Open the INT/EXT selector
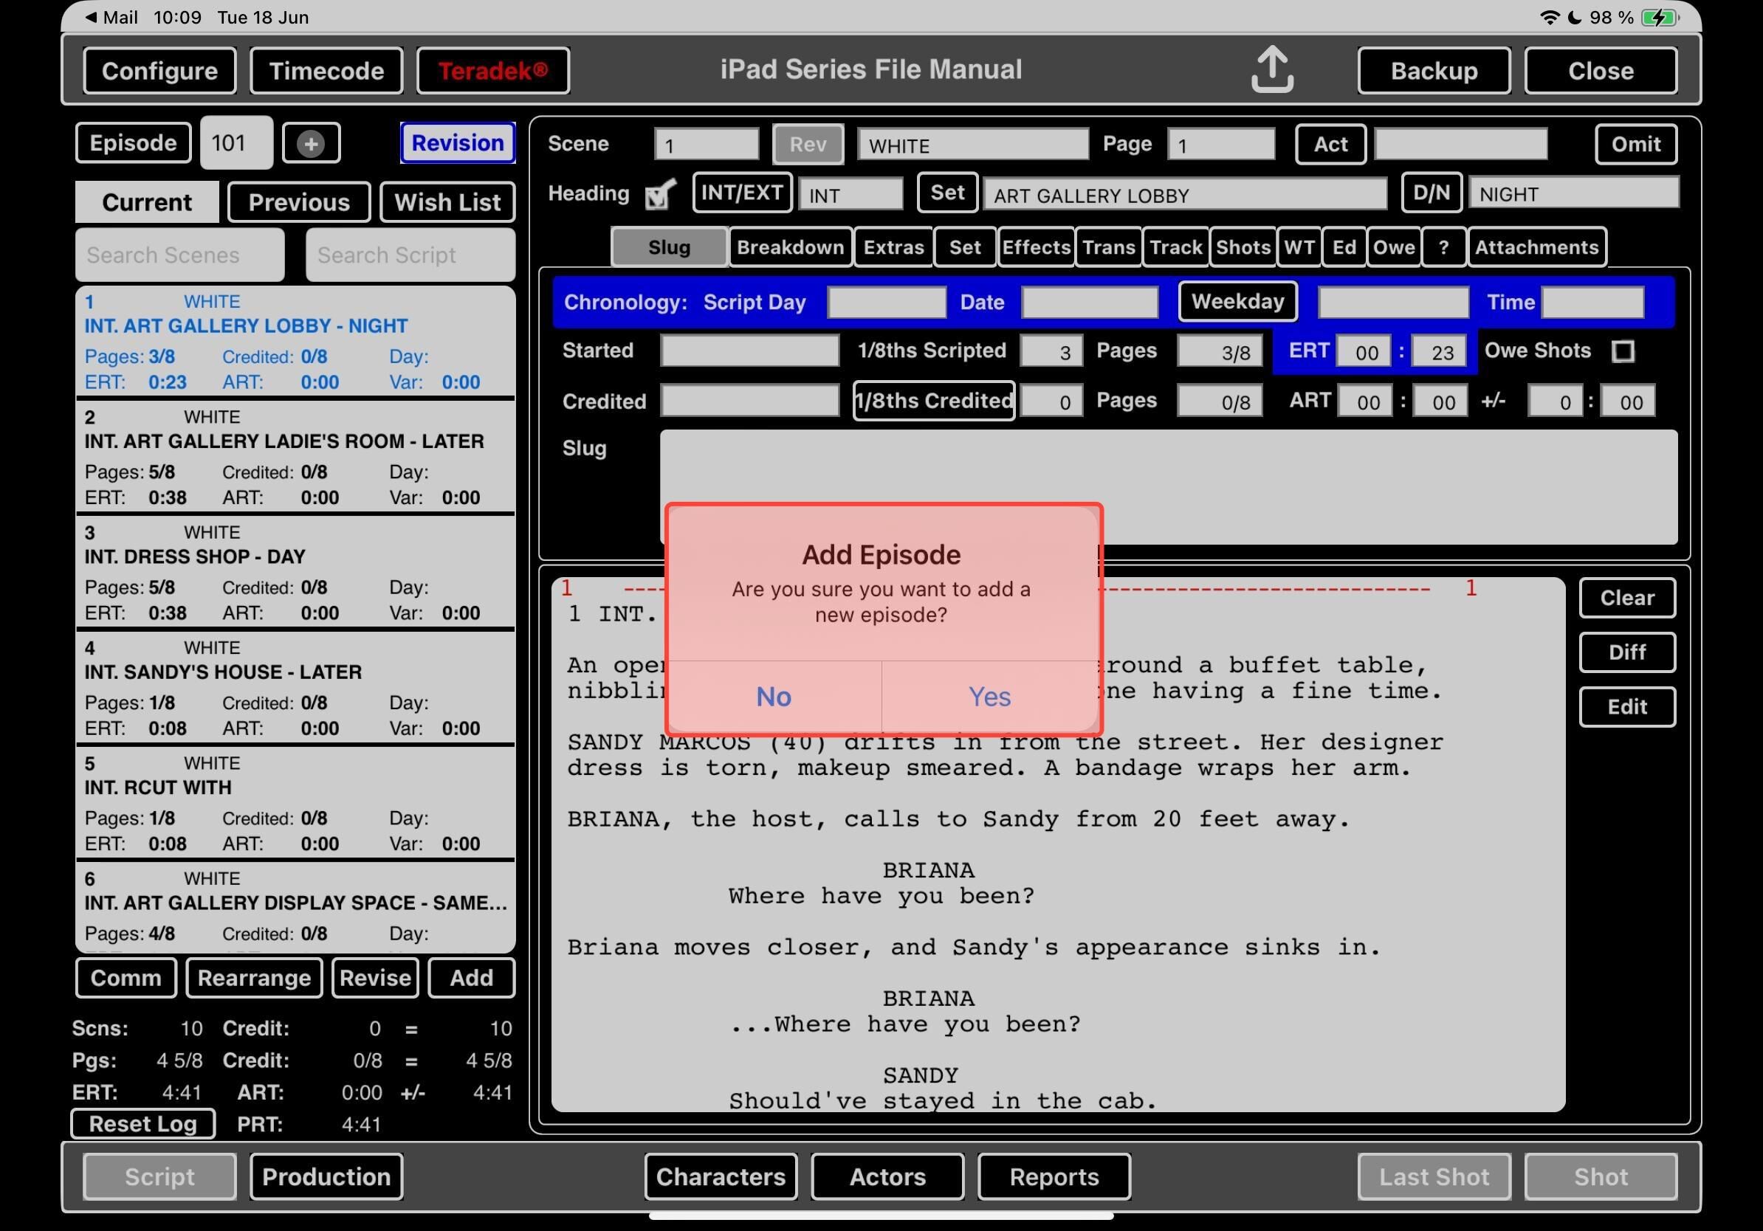This screenshot has width=1763, height=1231. (x=741, y=193)
